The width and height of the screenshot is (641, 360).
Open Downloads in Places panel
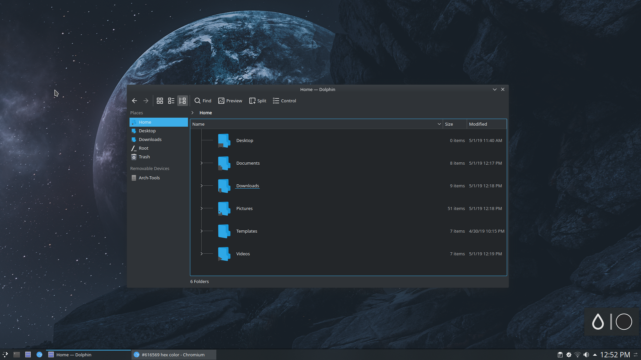(x=159, y=139)
